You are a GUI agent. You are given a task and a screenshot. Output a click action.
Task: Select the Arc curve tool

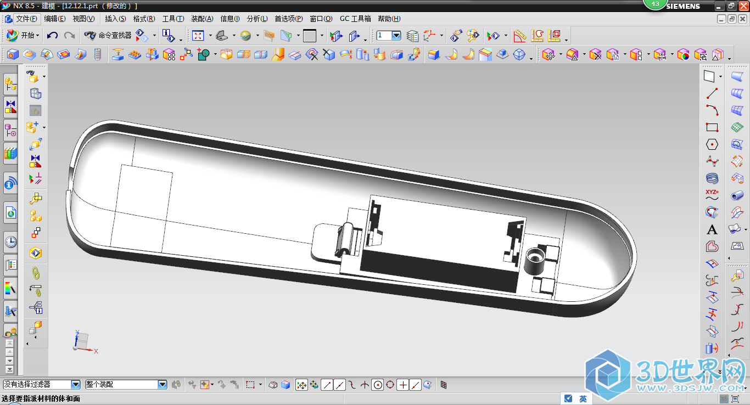pos(712,110)
